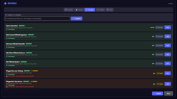
Task: Select the Pingperfect.com Testing name
Action: (x=14, y=71)
